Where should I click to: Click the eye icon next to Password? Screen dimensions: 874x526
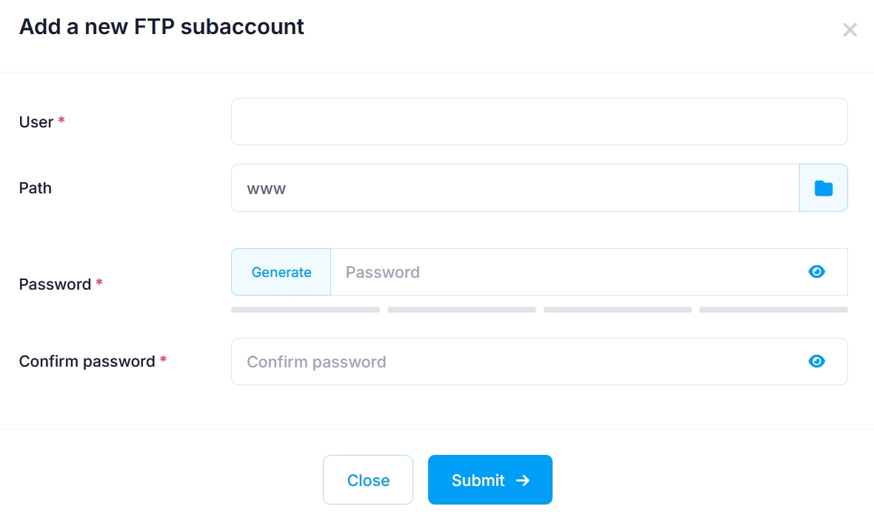click(816, 271)
